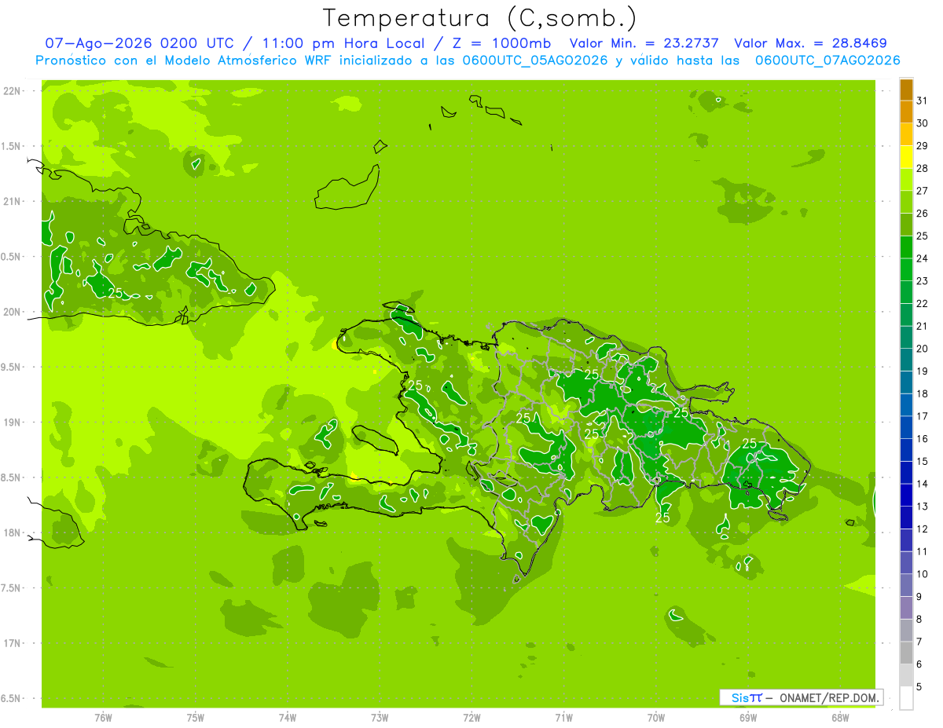Click the "20N" latitude label
943x728 pixels.
pos(12,312)
